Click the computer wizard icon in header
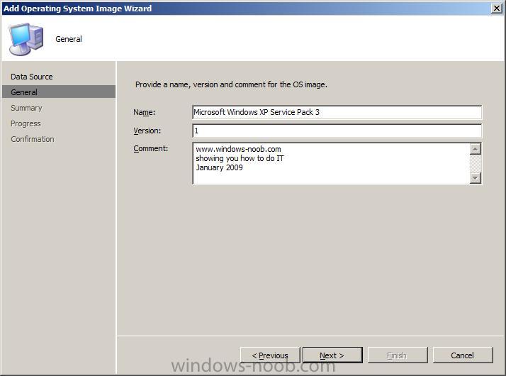Image resolution: width=506 pixels, height=376 pixels. (x=26, y=39)
